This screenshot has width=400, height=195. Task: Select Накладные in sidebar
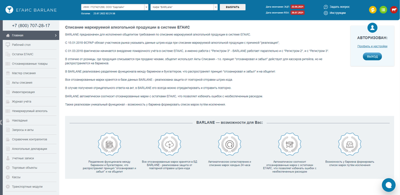(31, 120)
